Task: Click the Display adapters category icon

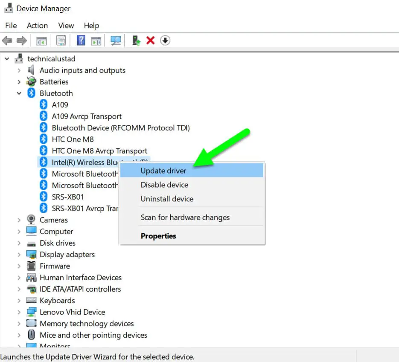Action: (x=31, y=254)
